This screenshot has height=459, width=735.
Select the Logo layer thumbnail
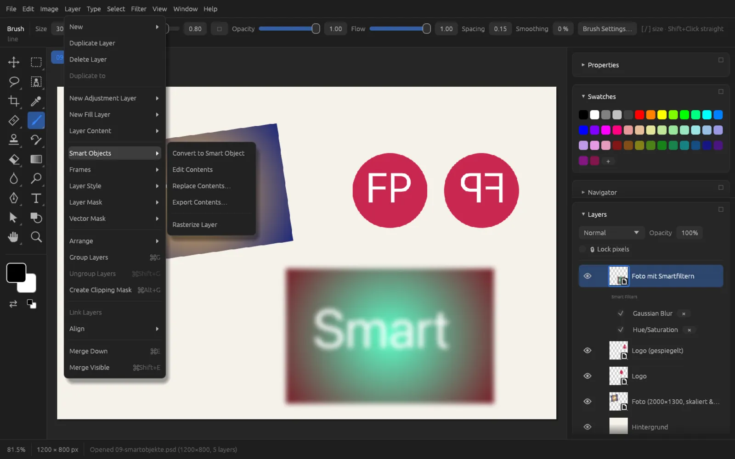[618, 376]
